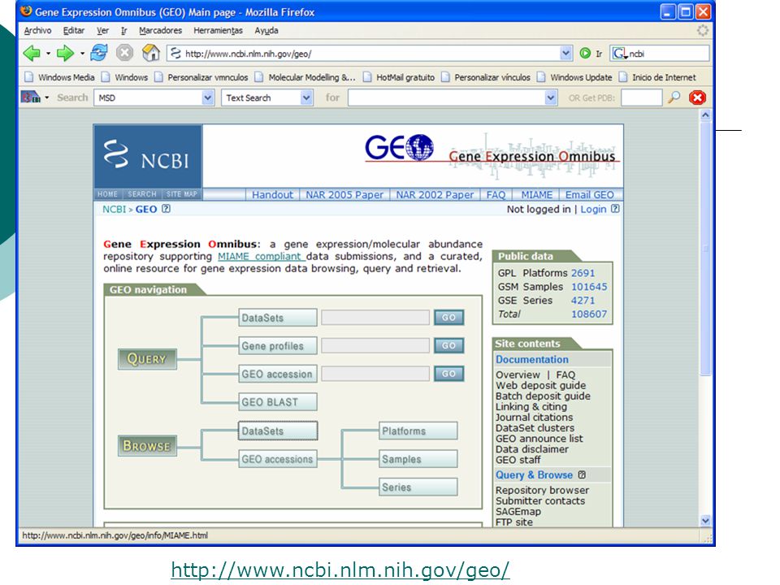
Task: Open the Marcadores menu
Action: (160, 30)
